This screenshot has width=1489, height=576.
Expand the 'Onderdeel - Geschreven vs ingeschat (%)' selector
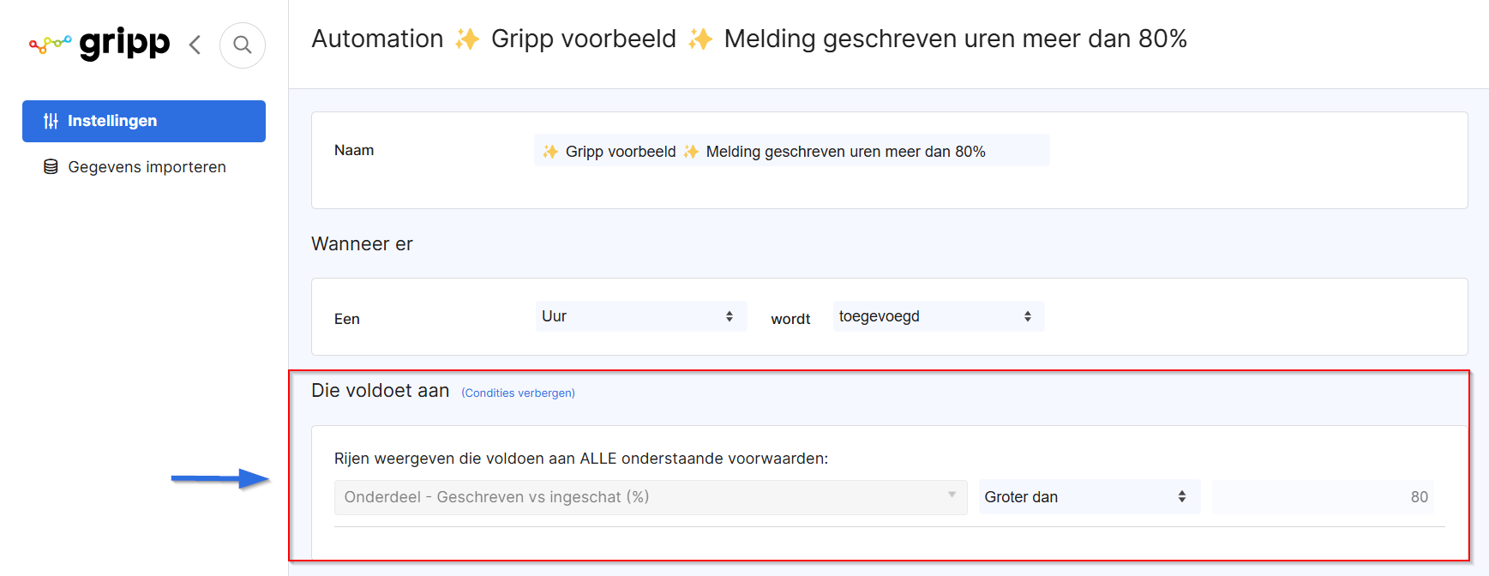(651, 497)
